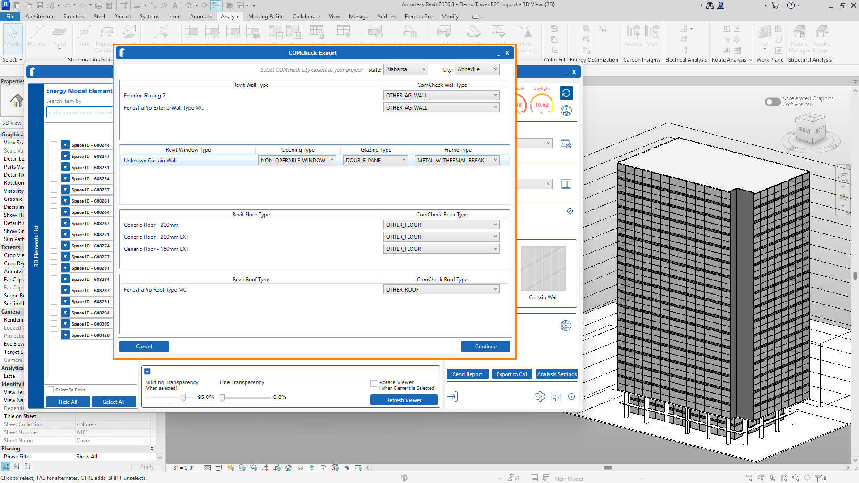This screenshot has height=483, width=859.
Task: Tick the checkbox for Space ID - 688251
Action: 54,167
